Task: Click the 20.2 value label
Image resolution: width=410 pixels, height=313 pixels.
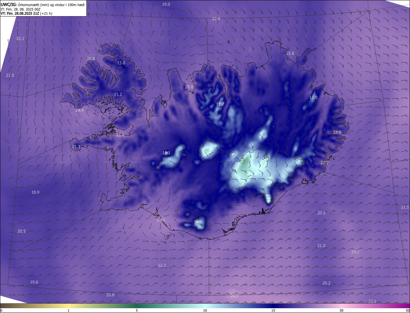Action: tap(326, 283)
